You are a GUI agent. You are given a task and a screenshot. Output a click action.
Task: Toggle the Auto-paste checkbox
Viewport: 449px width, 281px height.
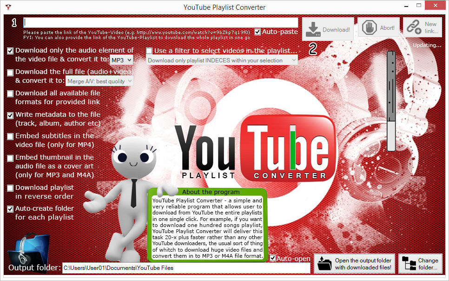[x=258, y=32]
